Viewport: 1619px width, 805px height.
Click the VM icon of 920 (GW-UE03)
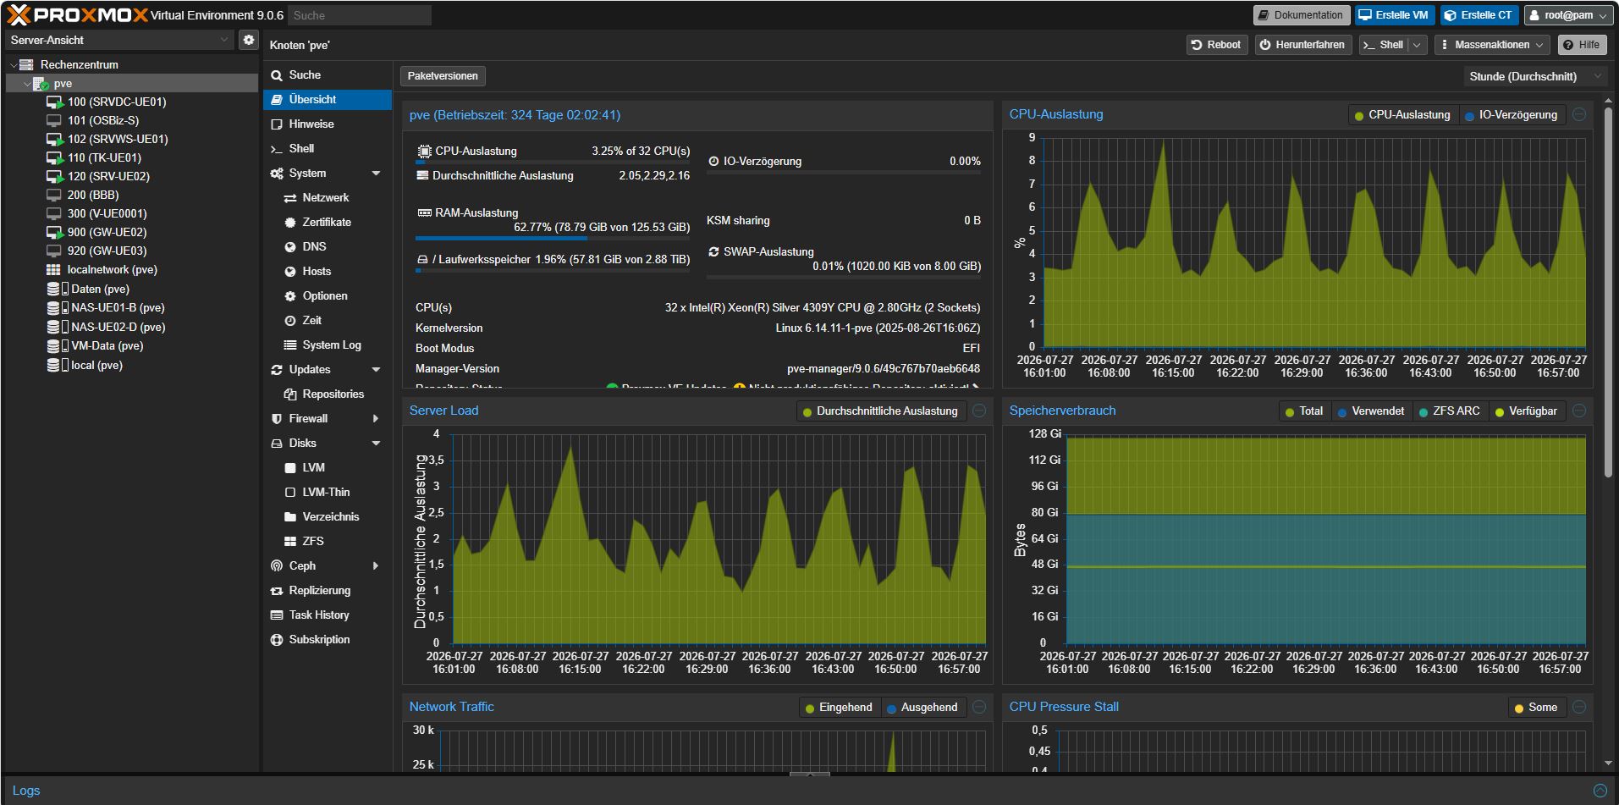point(53,251)
